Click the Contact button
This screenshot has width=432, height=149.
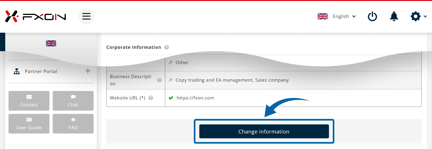point(29,101)
